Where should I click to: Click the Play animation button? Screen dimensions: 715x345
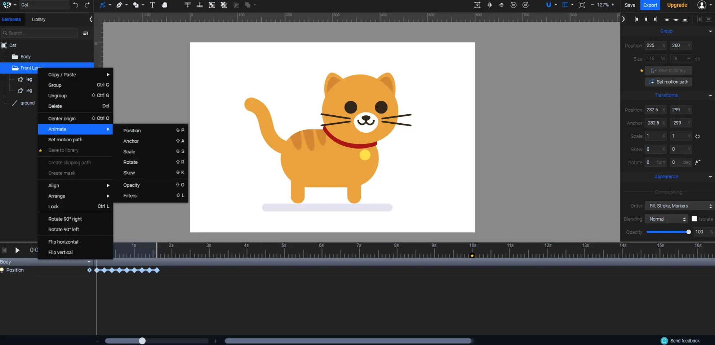[17, 250]
